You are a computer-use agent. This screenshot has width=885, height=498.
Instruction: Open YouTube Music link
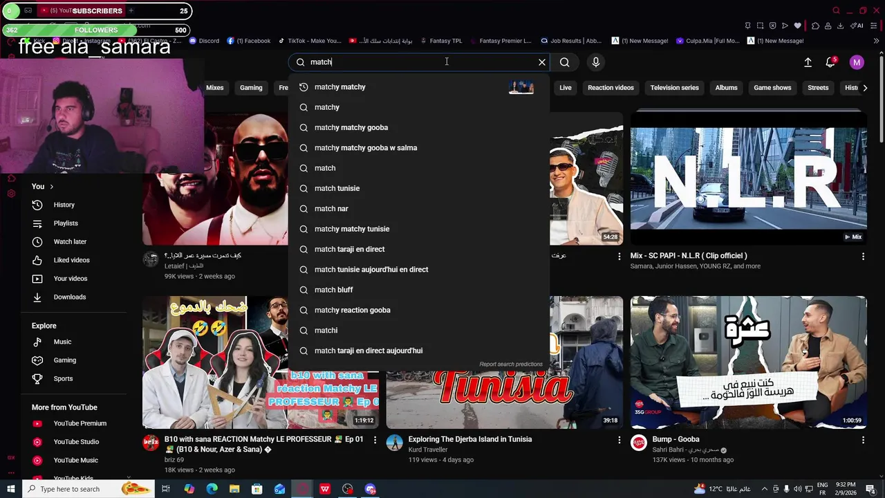click(76, 461)
